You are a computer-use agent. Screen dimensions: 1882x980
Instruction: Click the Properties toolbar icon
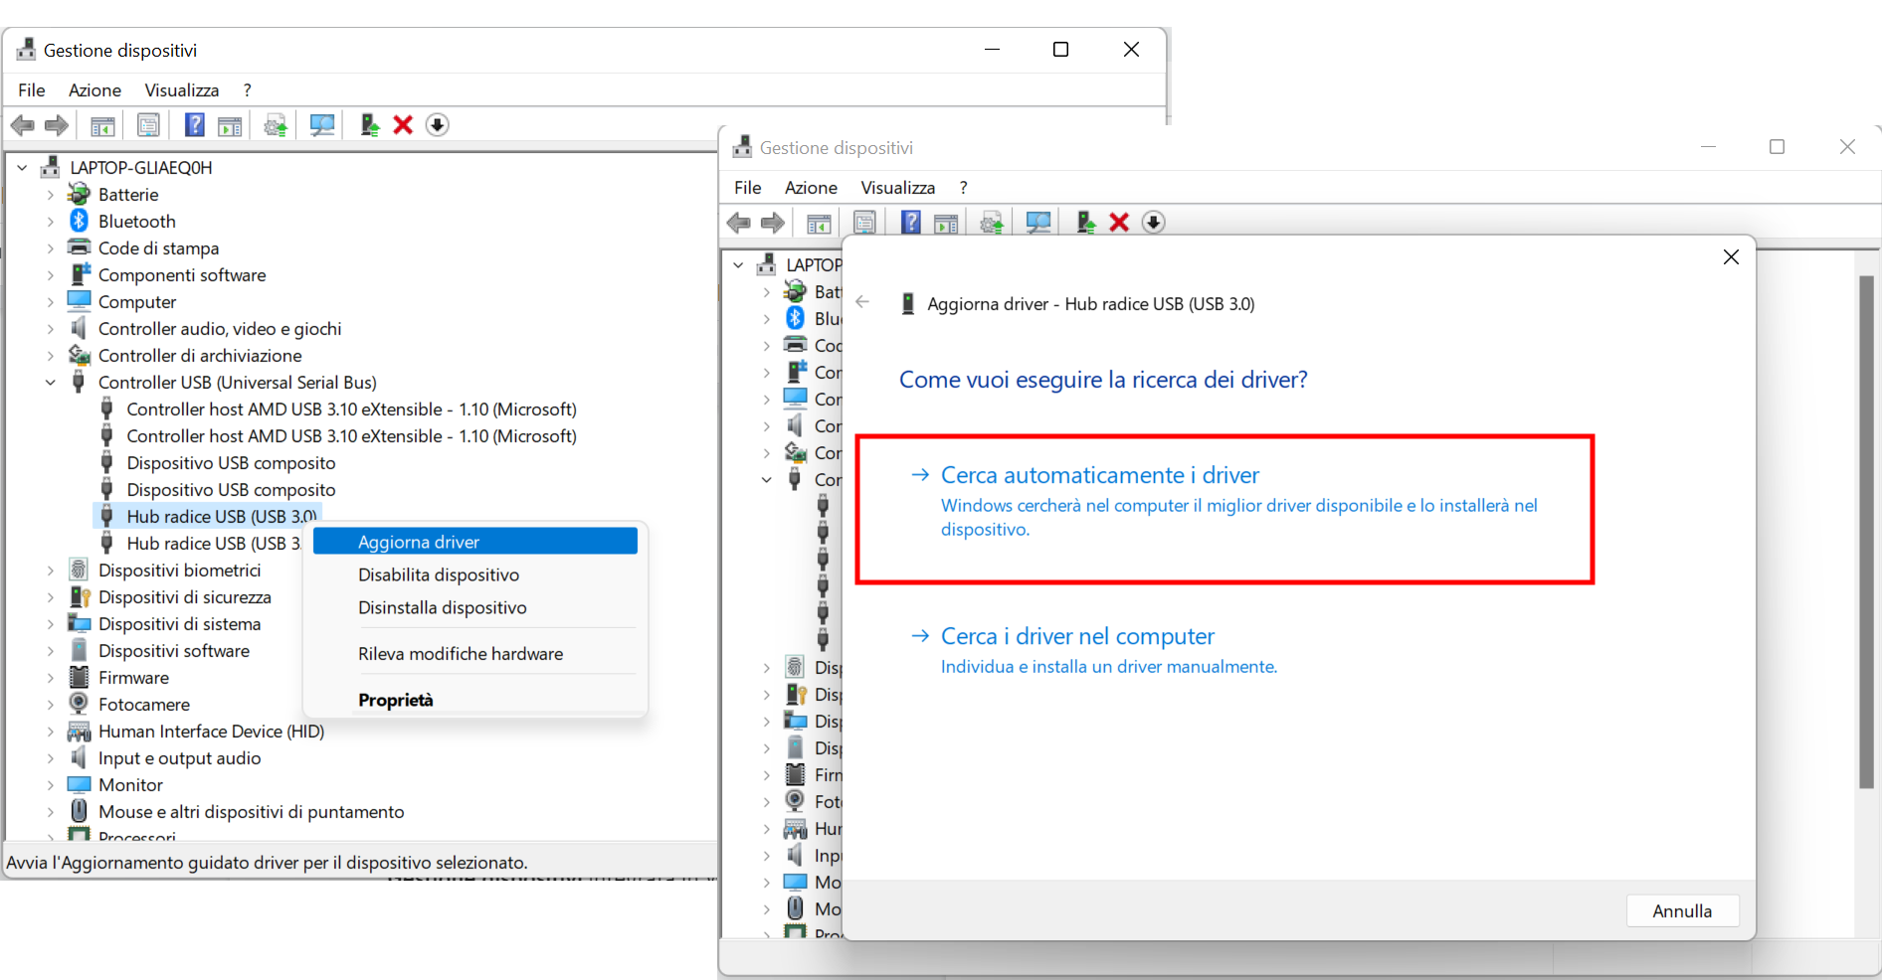(147, 124)
